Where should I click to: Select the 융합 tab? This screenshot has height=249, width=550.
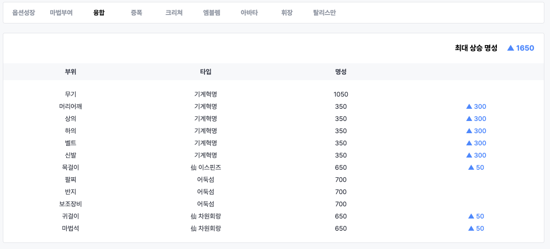tap(99, 13)
